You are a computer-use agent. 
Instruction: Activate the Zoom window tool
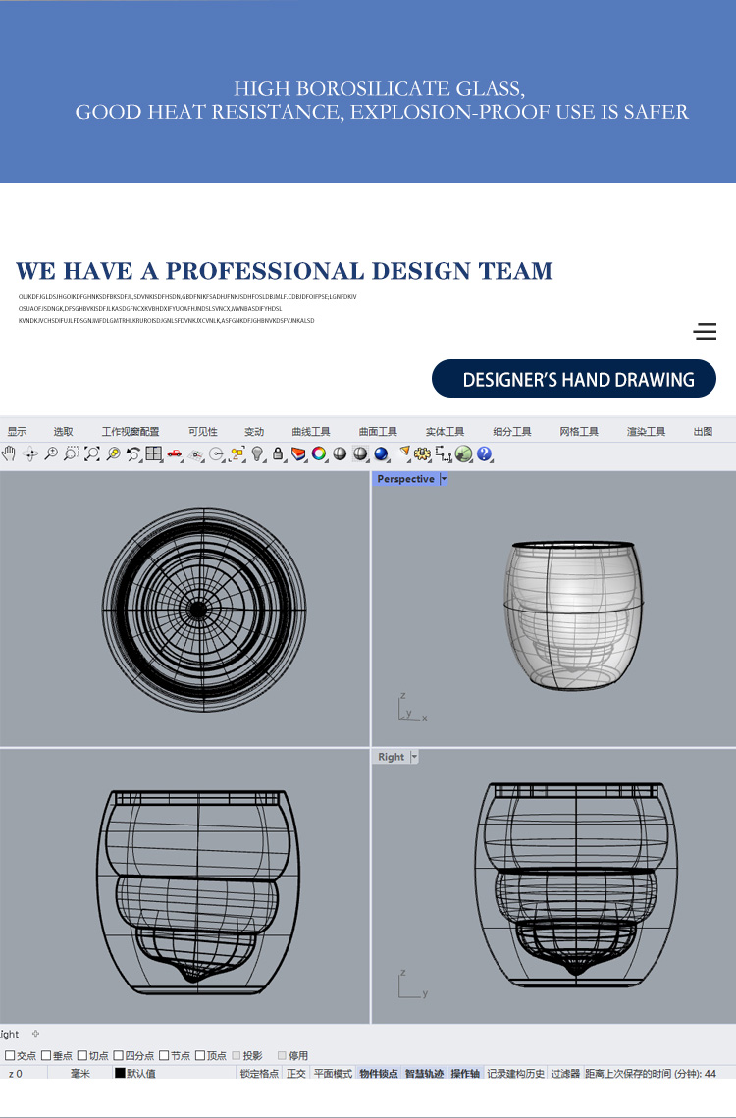[x=72, y=453]
